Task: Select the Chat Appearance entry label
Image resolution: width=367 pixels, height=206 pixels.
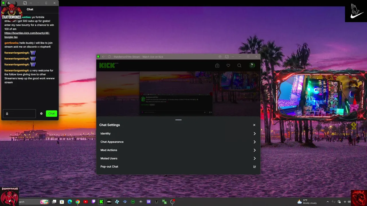Action: [x=112, y=142]
